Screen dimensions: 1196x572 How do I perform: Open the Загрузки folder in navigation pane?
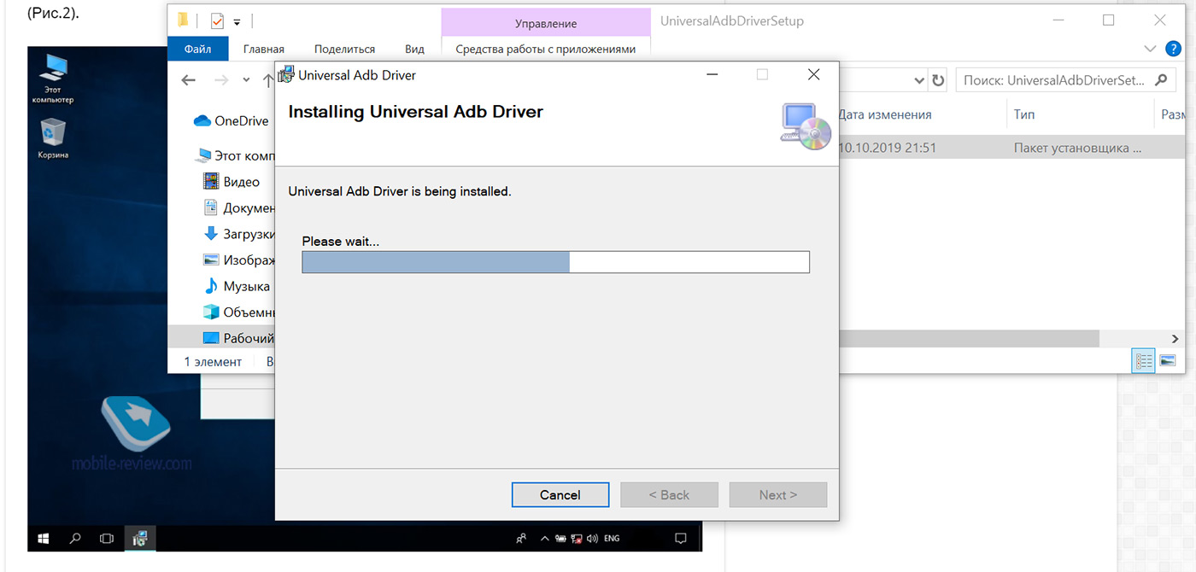(238, 234)
